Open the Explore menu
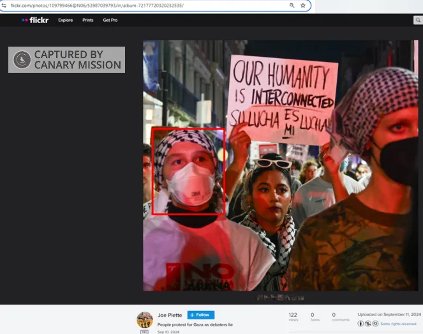 coord(66,20)
